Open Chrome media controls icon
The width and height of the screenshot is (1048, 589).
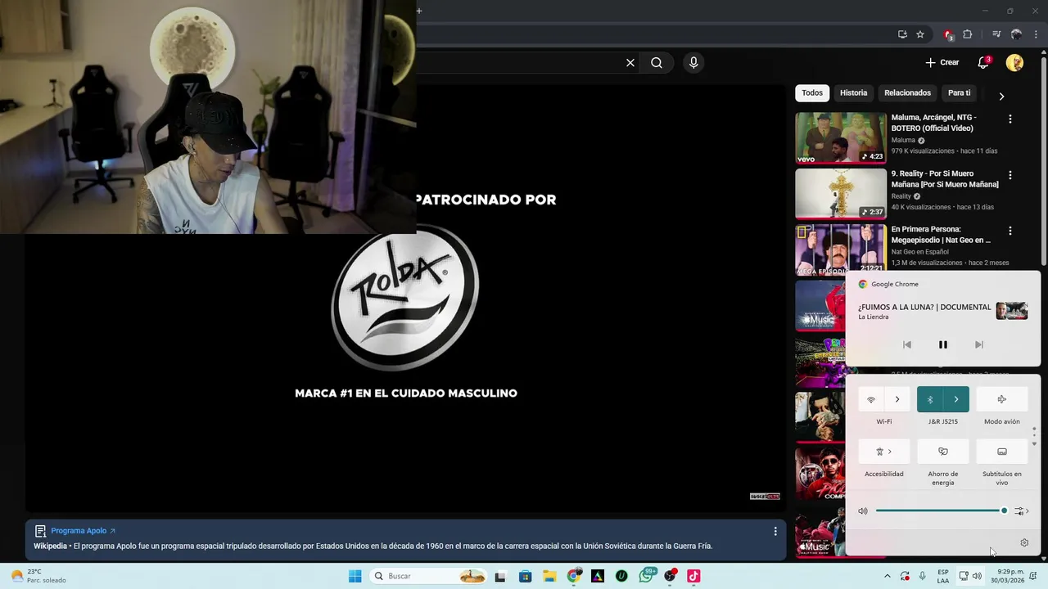pos(996,34)
